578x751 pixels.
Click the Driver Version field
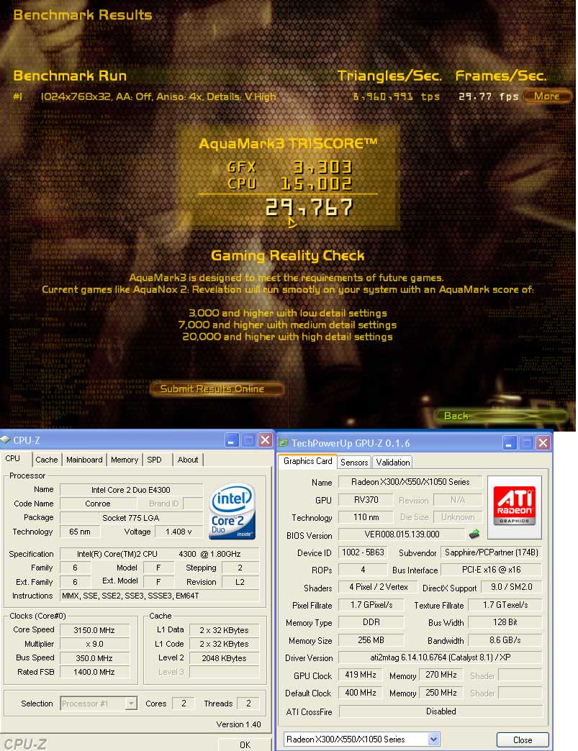click(440, 657)
